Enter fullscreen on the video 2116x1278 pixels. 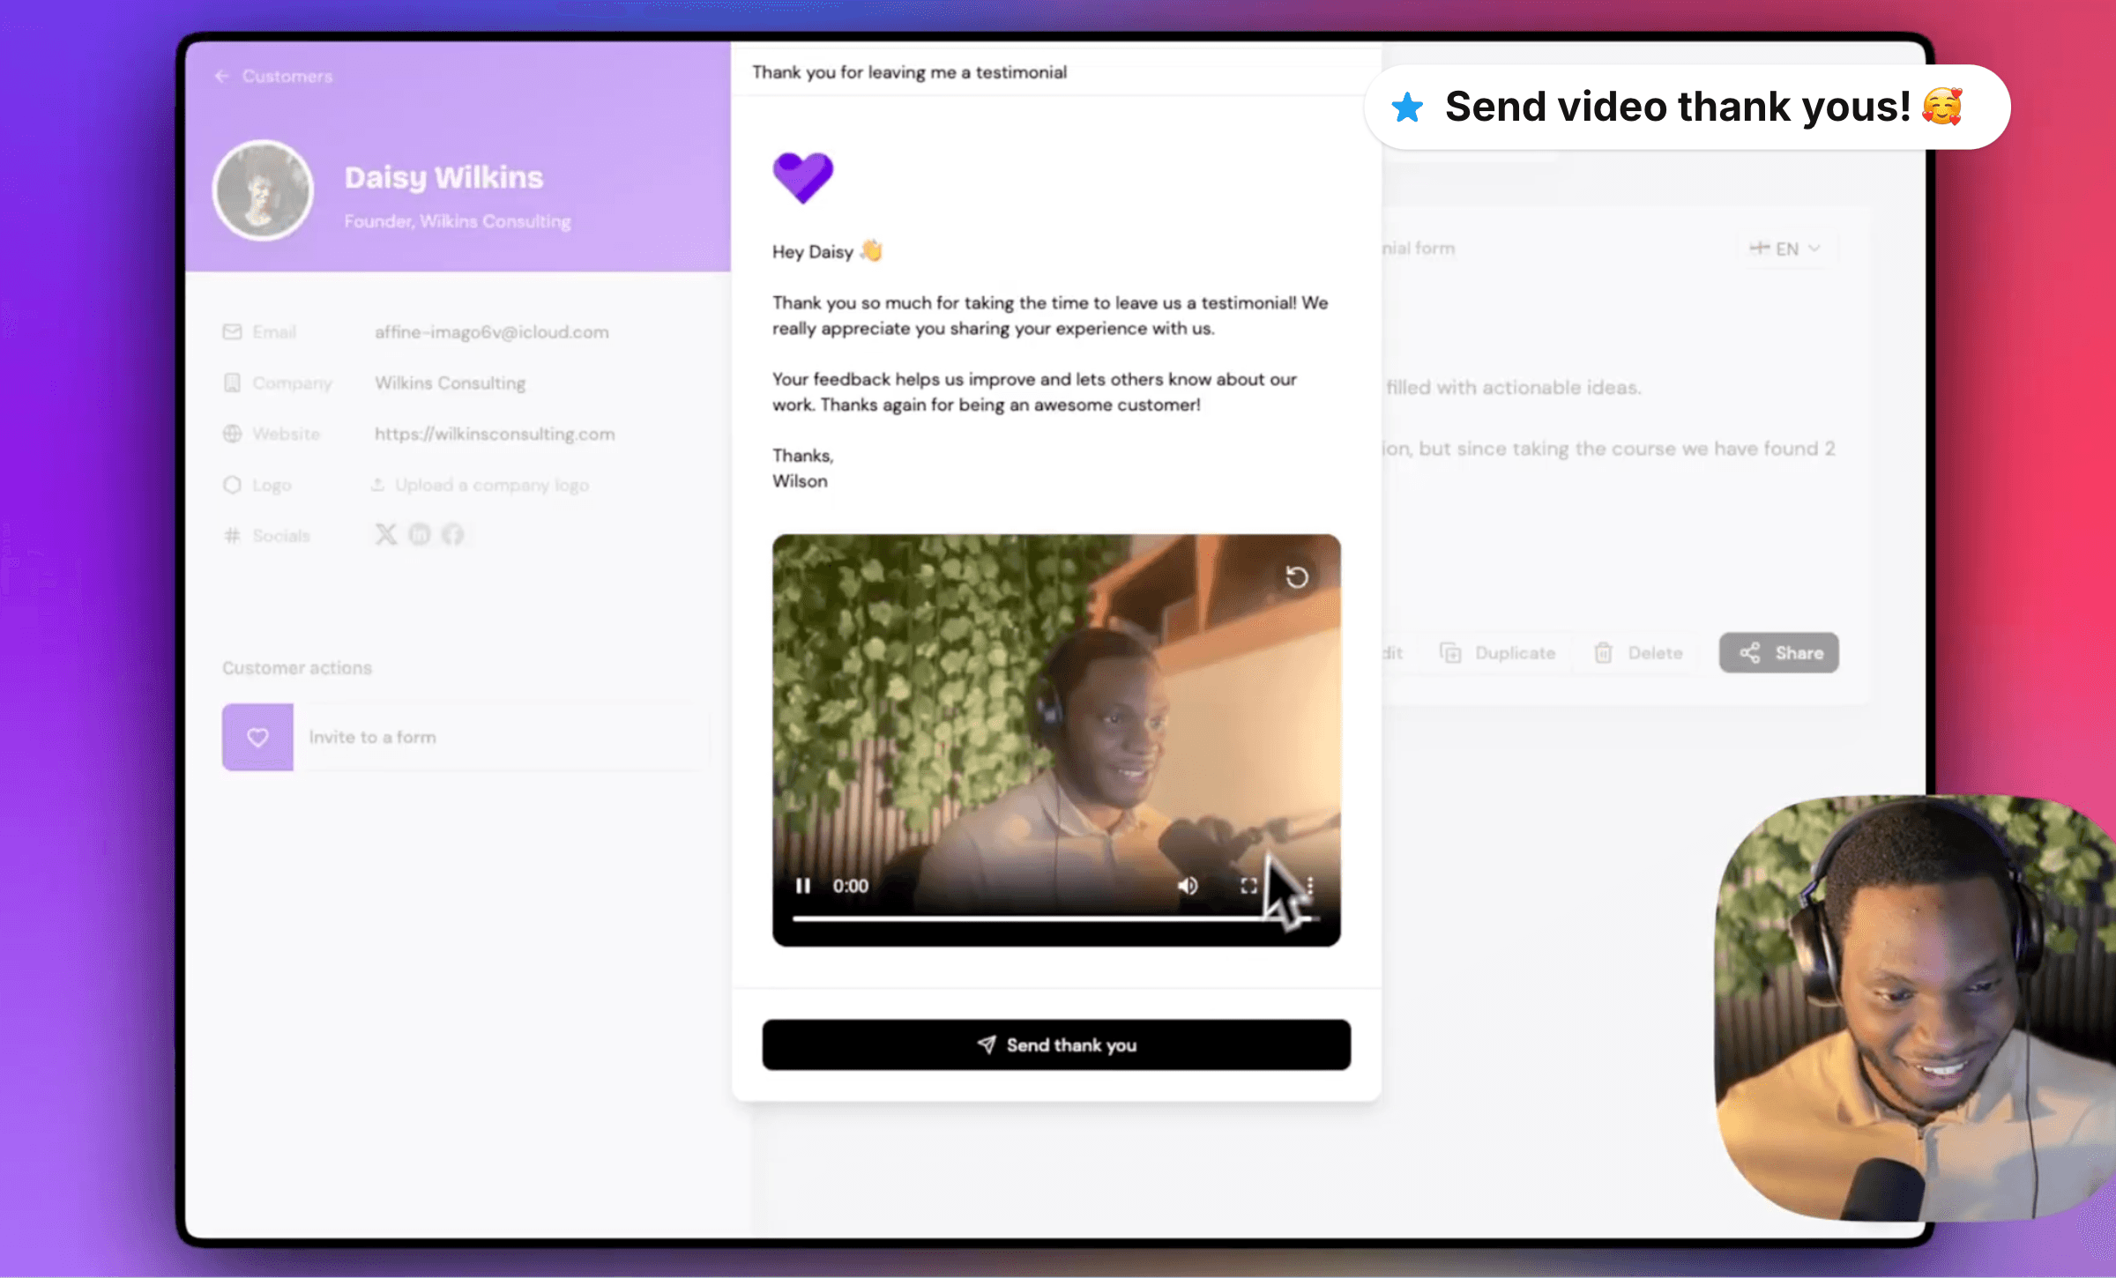(1249, 886)
